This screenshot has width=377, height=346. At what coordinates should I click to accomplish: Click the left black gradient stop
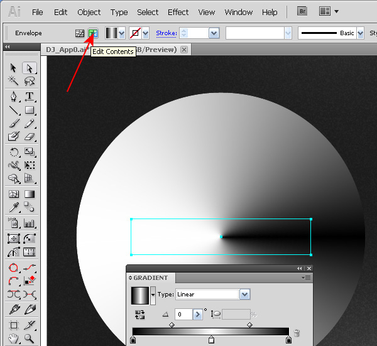[133, 340]
